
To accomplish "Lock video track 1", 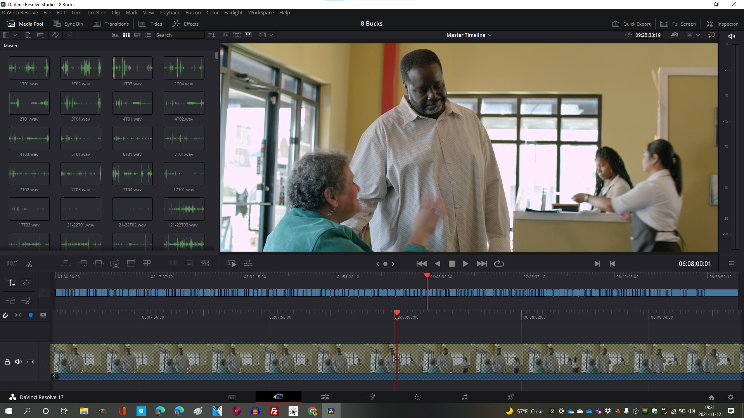I will tap(7, 362).
